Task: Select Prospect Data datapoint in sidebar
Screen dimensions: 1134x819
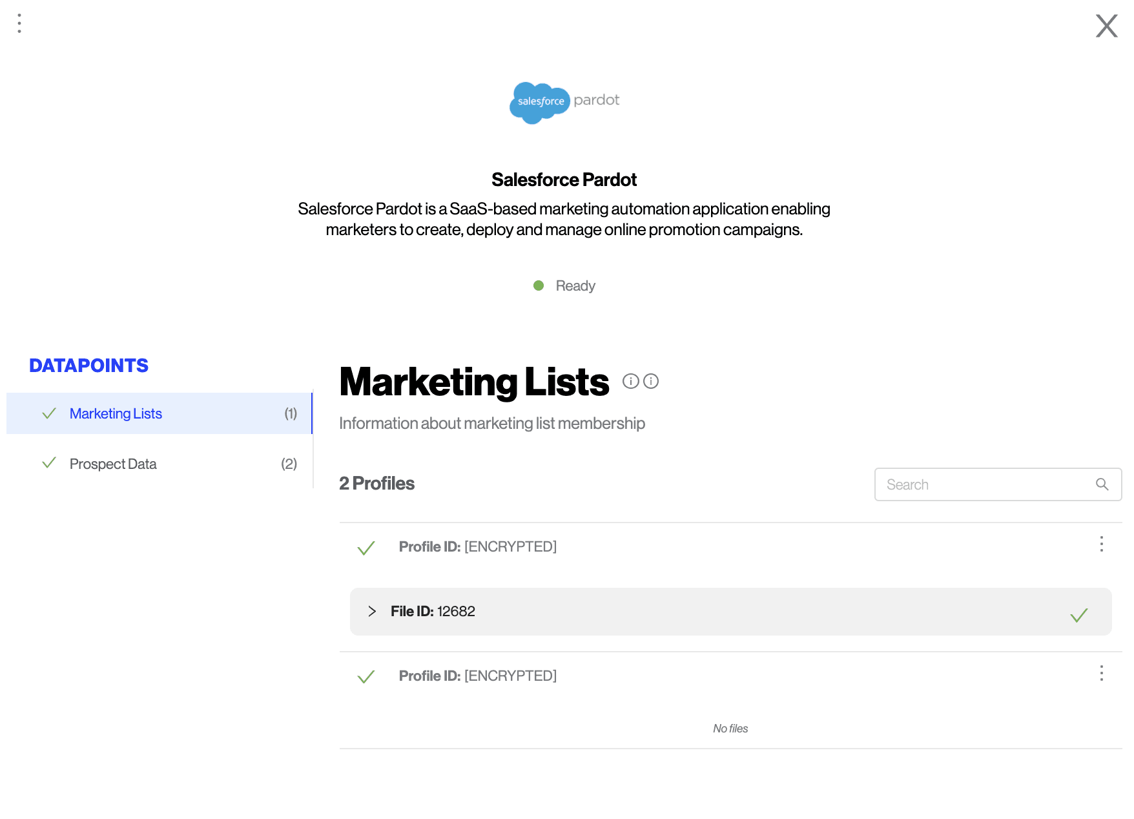Action: click(x=113, y=464)
